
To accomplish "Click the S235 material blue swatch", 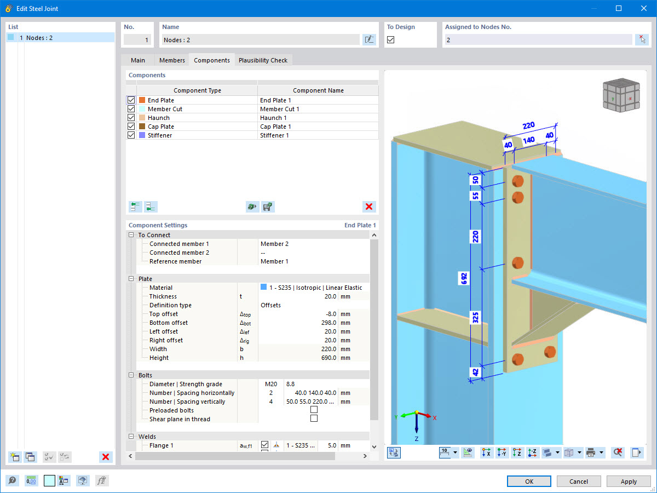I will point(264,287).
